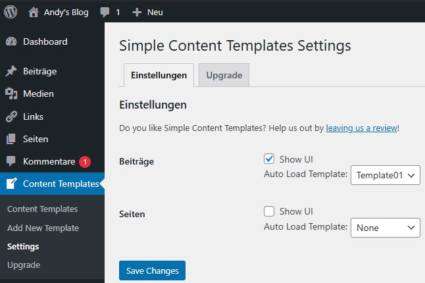Open the Seiten pages icon
This screenshot has height=283, width=425.
tap(11, 140)
